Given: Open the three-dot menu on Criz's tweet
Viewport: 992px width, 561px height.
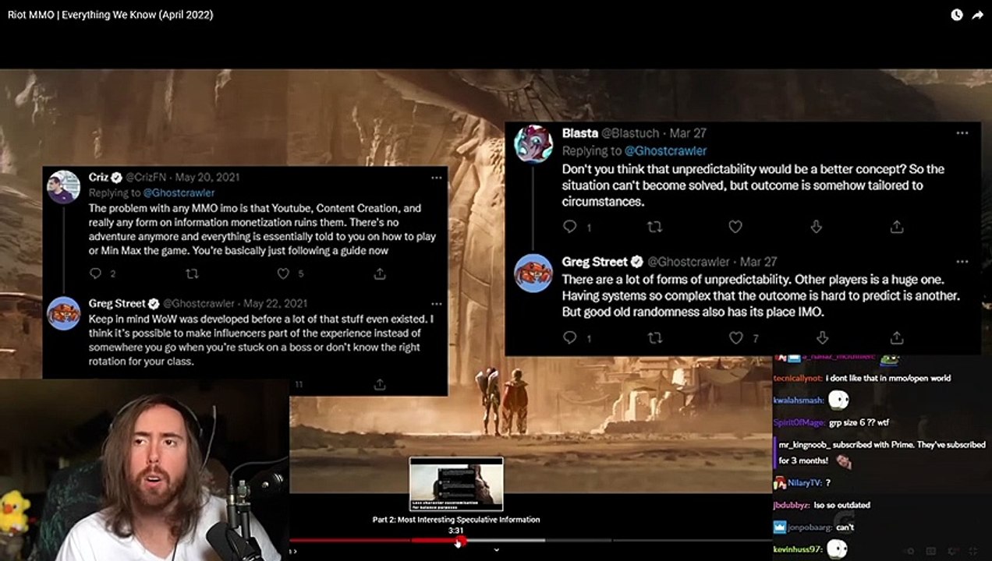Looking at the screenshot, I should 436,178.
